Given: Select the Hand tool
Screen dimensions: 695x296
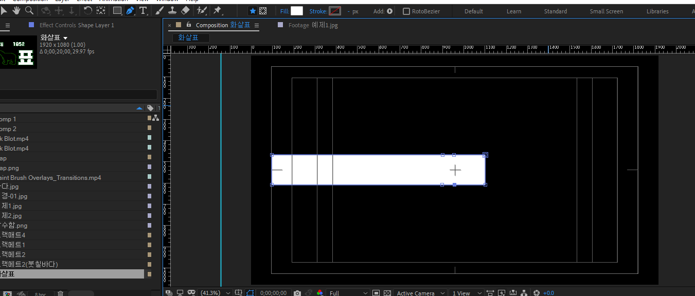Looking at the screenshot, I should [16, 10].
